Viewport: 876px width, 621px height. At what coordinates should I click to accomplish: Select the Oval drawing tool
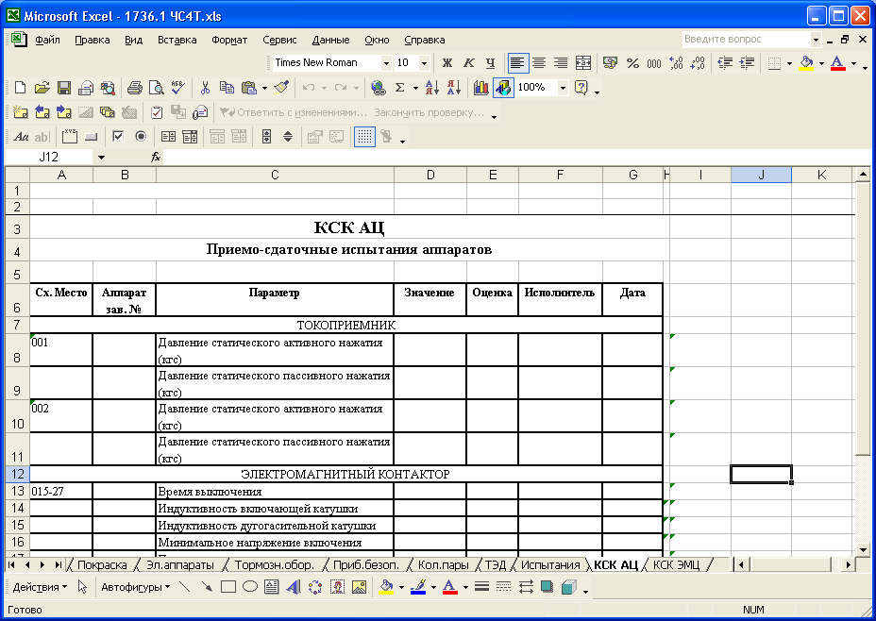(x=250, y=587)
